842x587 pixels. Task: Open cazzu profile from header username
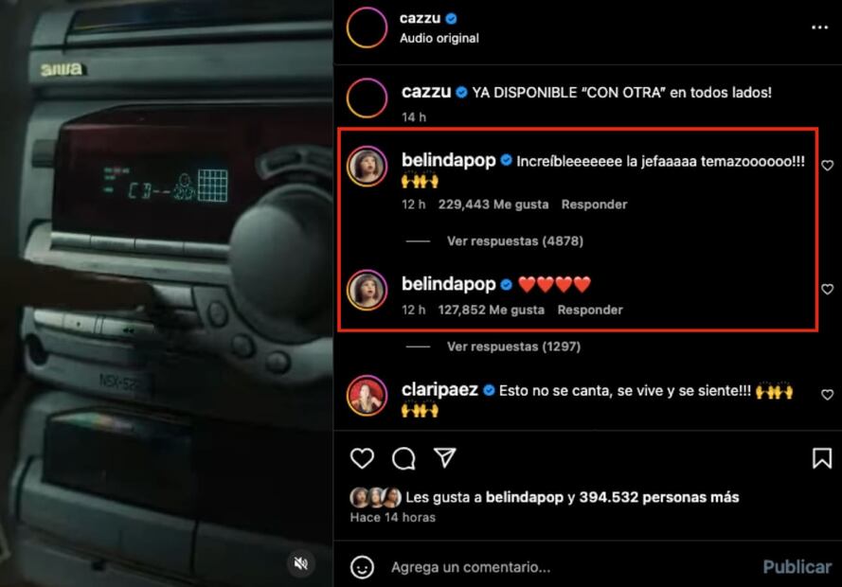coord(420,18)
